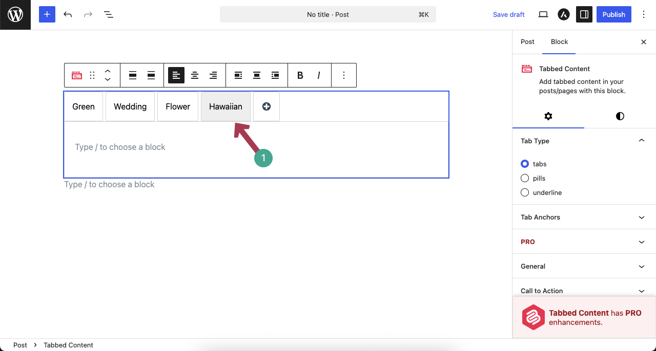Image resolution: width=656 pixels, height=351 pixels.
Task: Click the Publish button
Action: tap(613, 14)
